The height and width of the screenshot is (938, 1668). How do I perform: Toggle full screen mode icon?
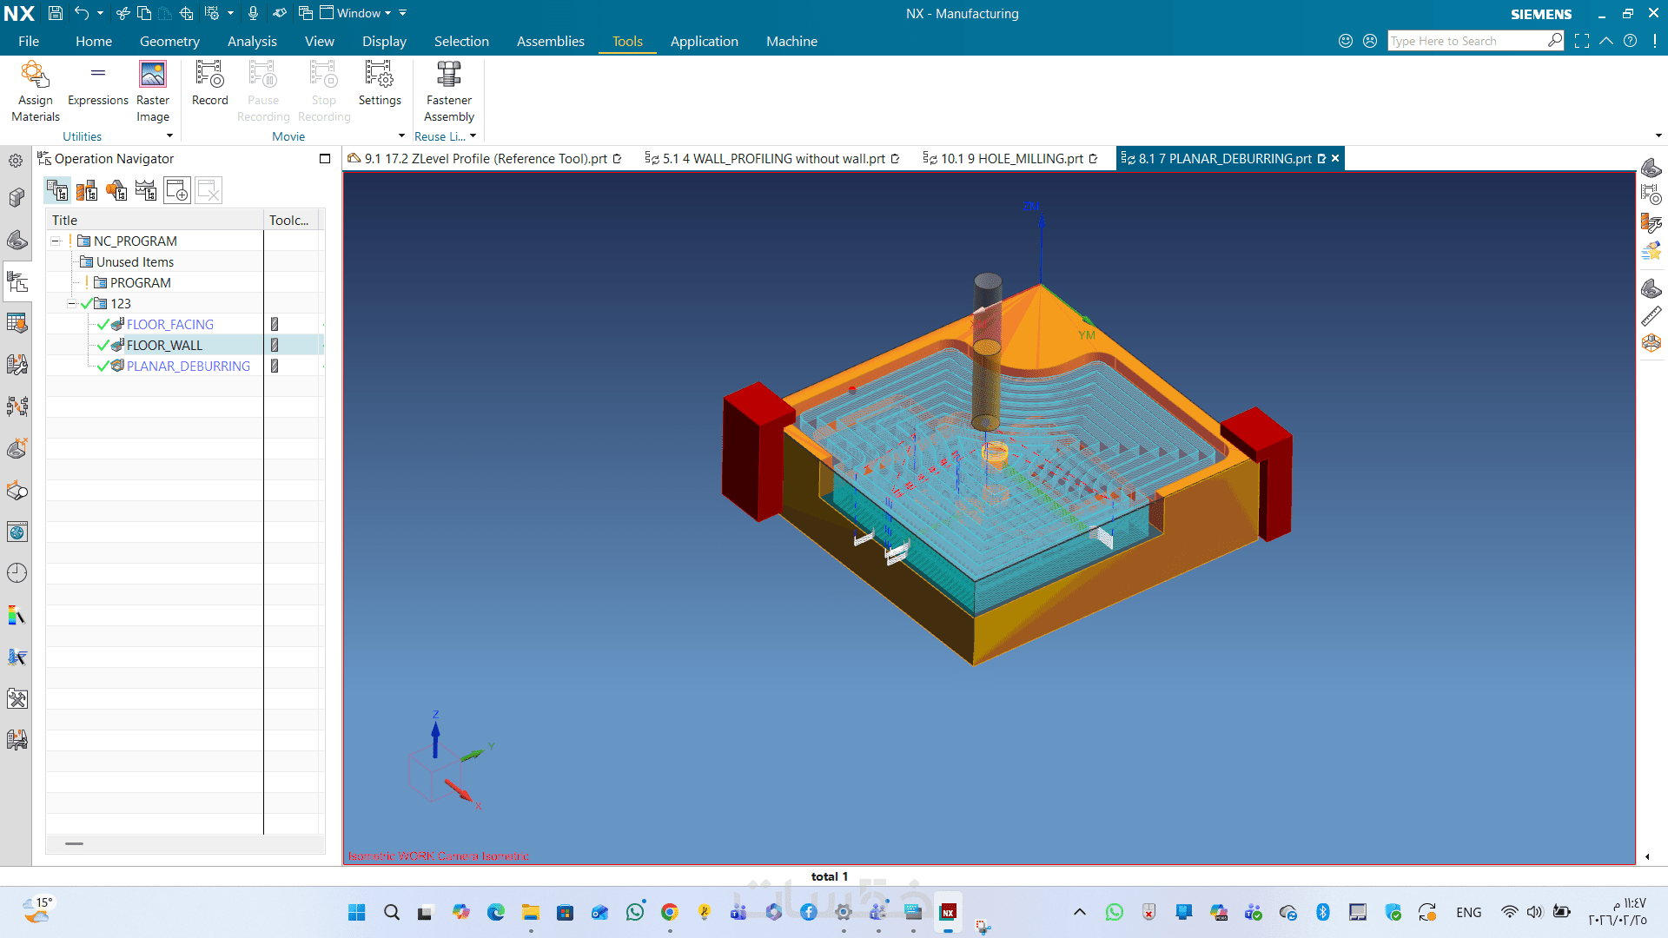pos(1582,41)
